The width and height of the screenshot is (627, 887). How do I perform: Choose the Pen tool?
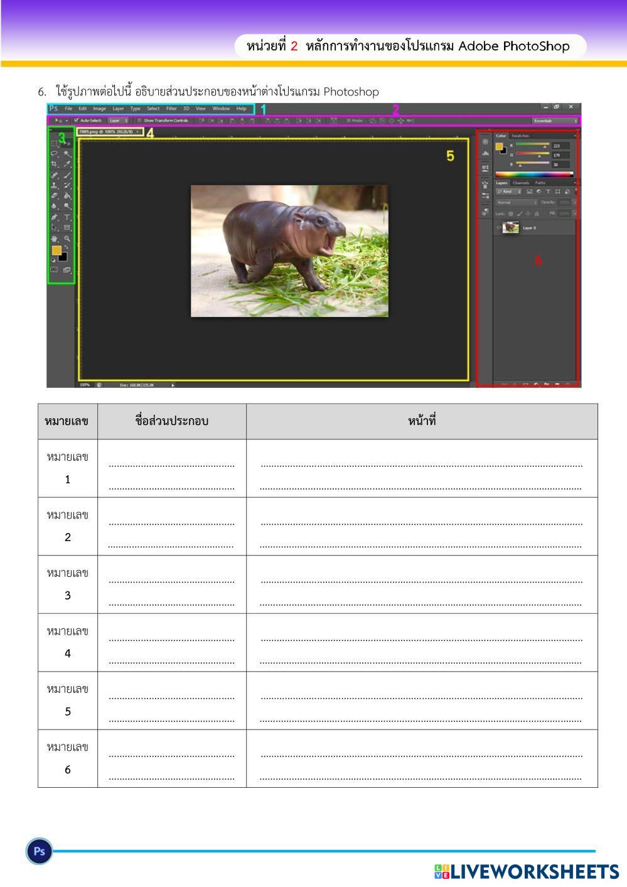pos(55,217)
